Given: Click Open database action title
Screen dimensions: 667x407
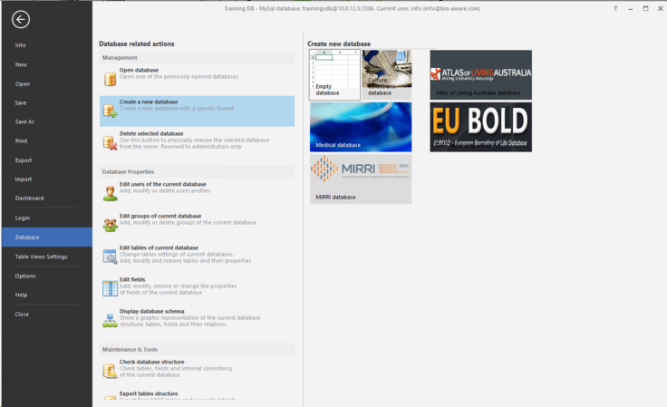Looking at the screenshot, I should pos(139,70).
